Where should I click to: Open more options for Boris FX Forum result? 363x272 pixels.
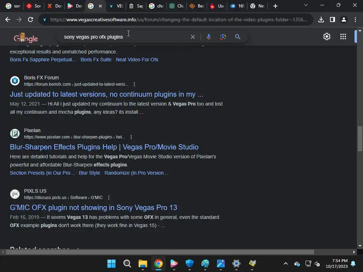point(134,84)
